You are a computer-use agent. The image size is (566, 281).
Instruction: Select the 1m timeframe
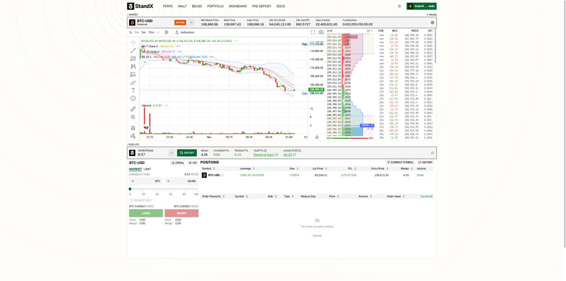coord(137,32)
